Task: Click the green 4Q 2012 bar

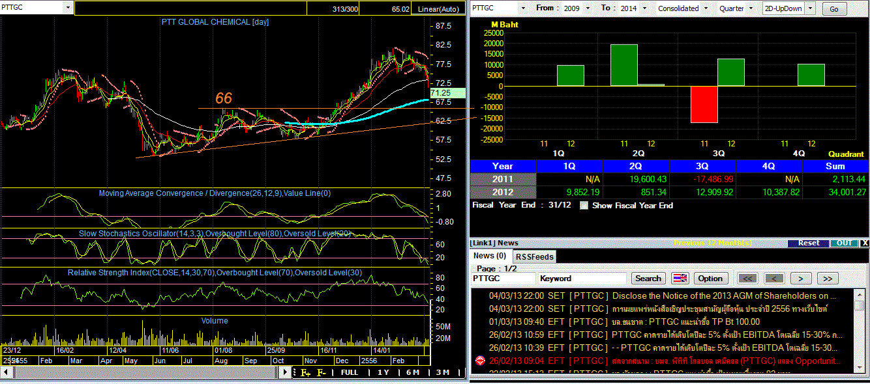Action: coord(811,75)
